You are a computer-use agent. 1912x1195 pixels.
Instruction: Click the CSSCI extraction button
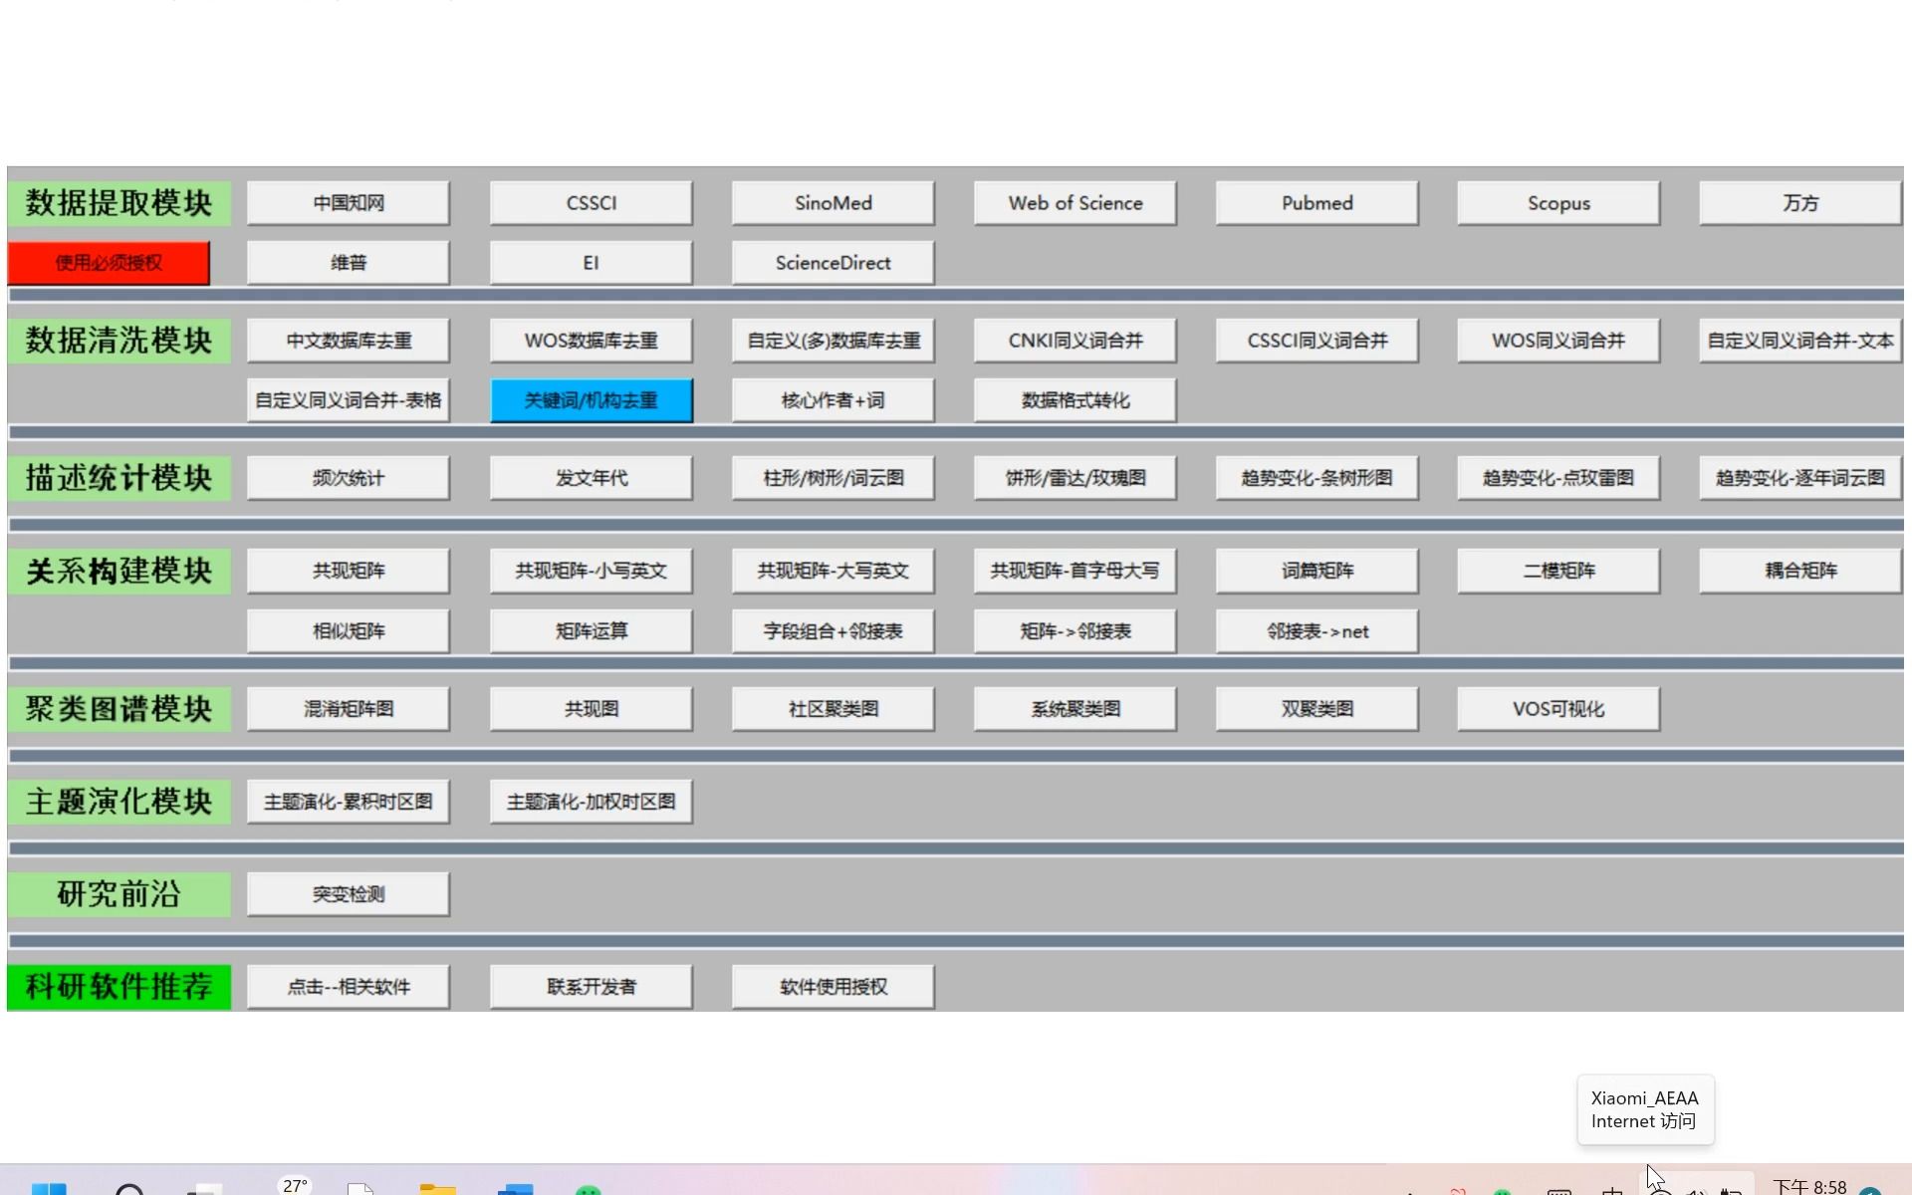point(592,203)
